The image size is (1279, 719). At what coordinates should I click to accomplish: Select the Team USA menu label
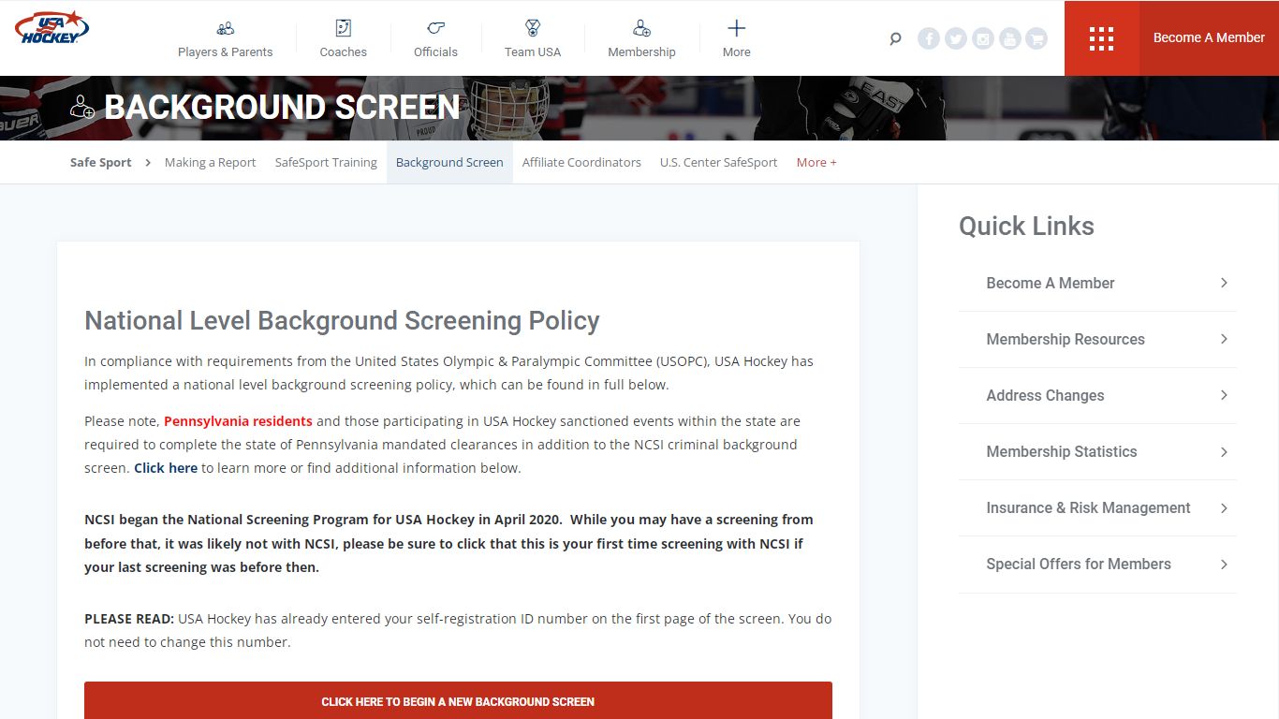(x=533, y=52)
